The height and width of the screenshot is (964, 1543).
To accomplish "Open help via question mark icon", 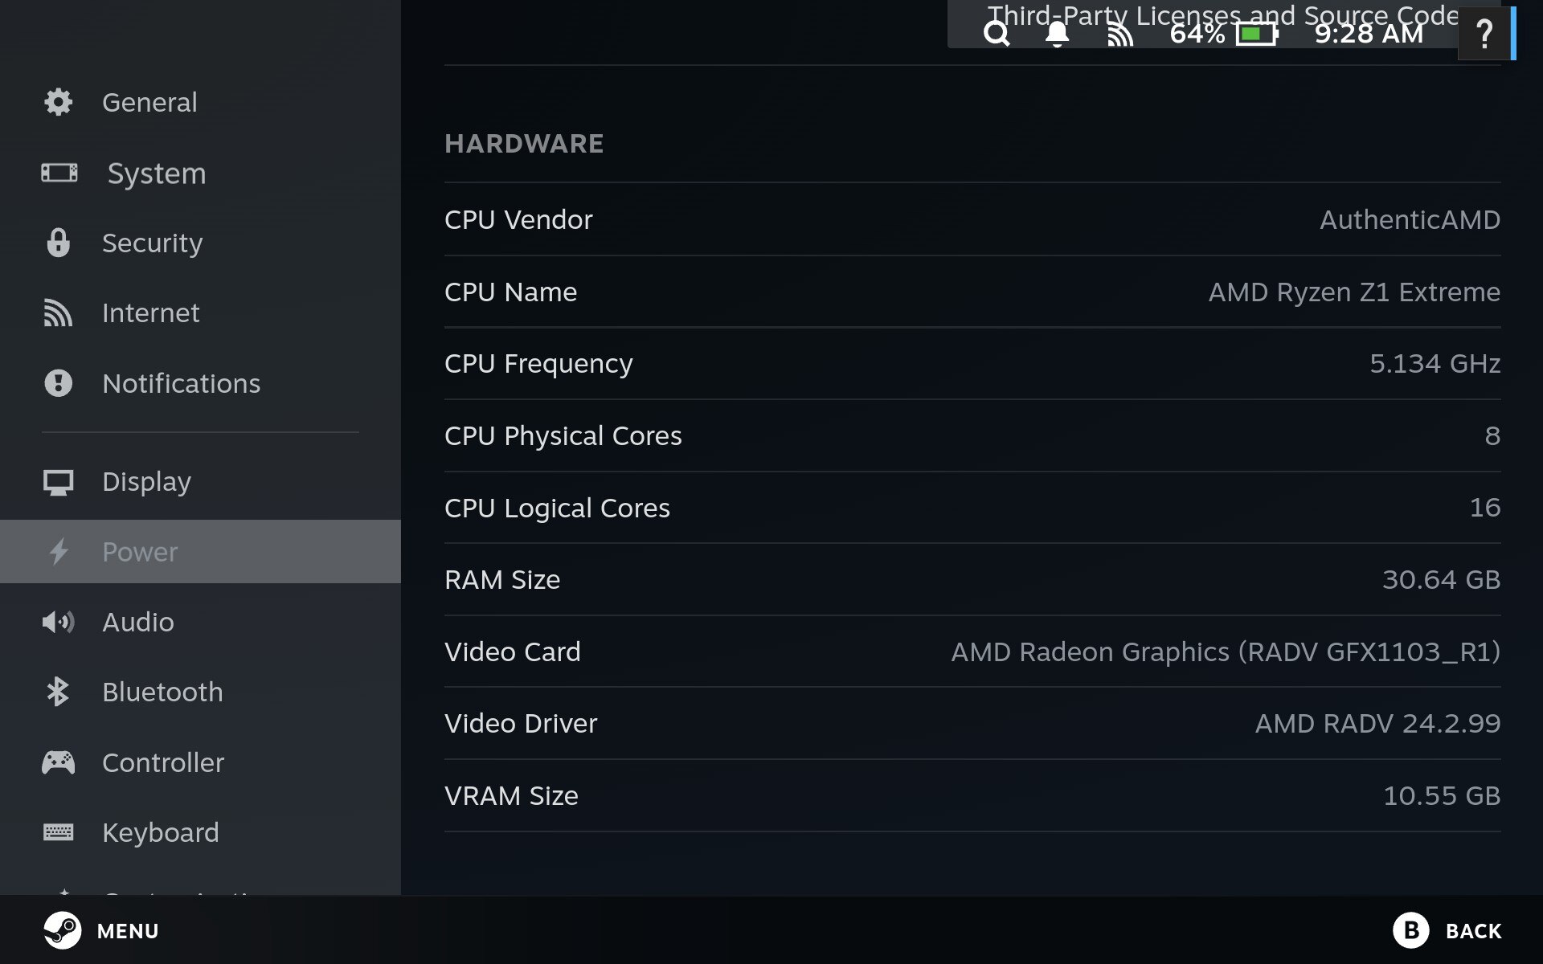I will (x=1484, y=34).
